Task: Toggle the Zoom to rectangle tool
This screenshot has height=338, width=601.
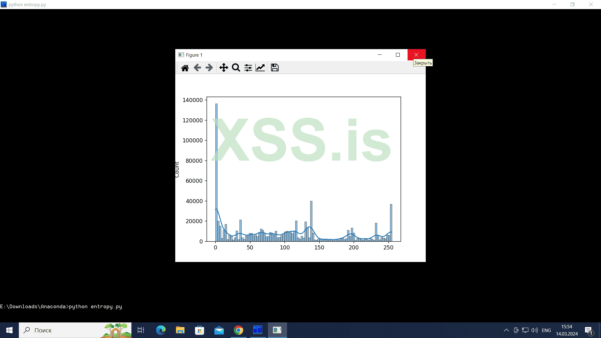Action: click(x=236, y=68)
